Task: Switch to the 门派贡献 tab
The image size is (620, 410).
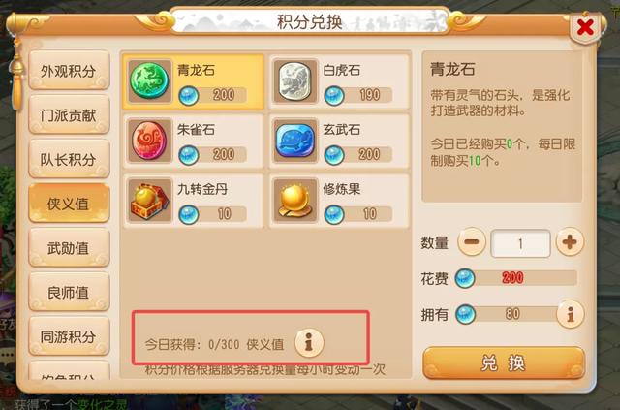Action: [69, 114]
